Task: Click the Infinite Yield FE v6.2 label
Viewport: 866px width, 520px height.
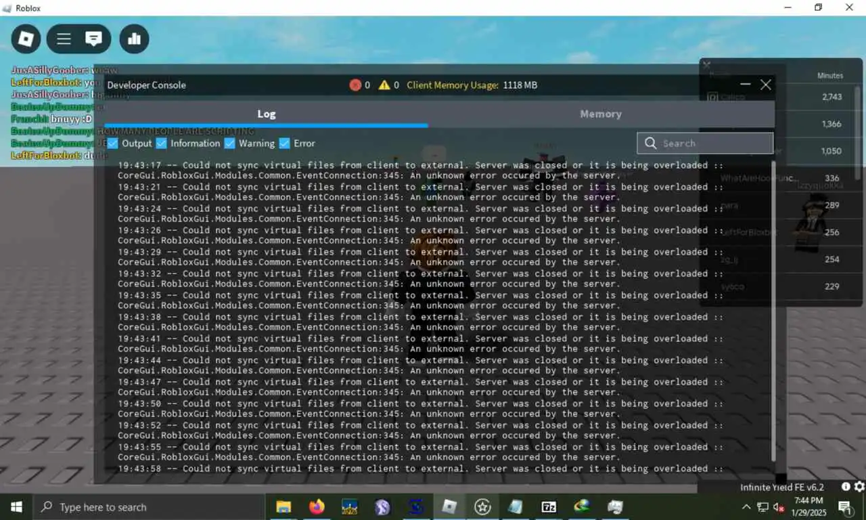Action: 782,487
